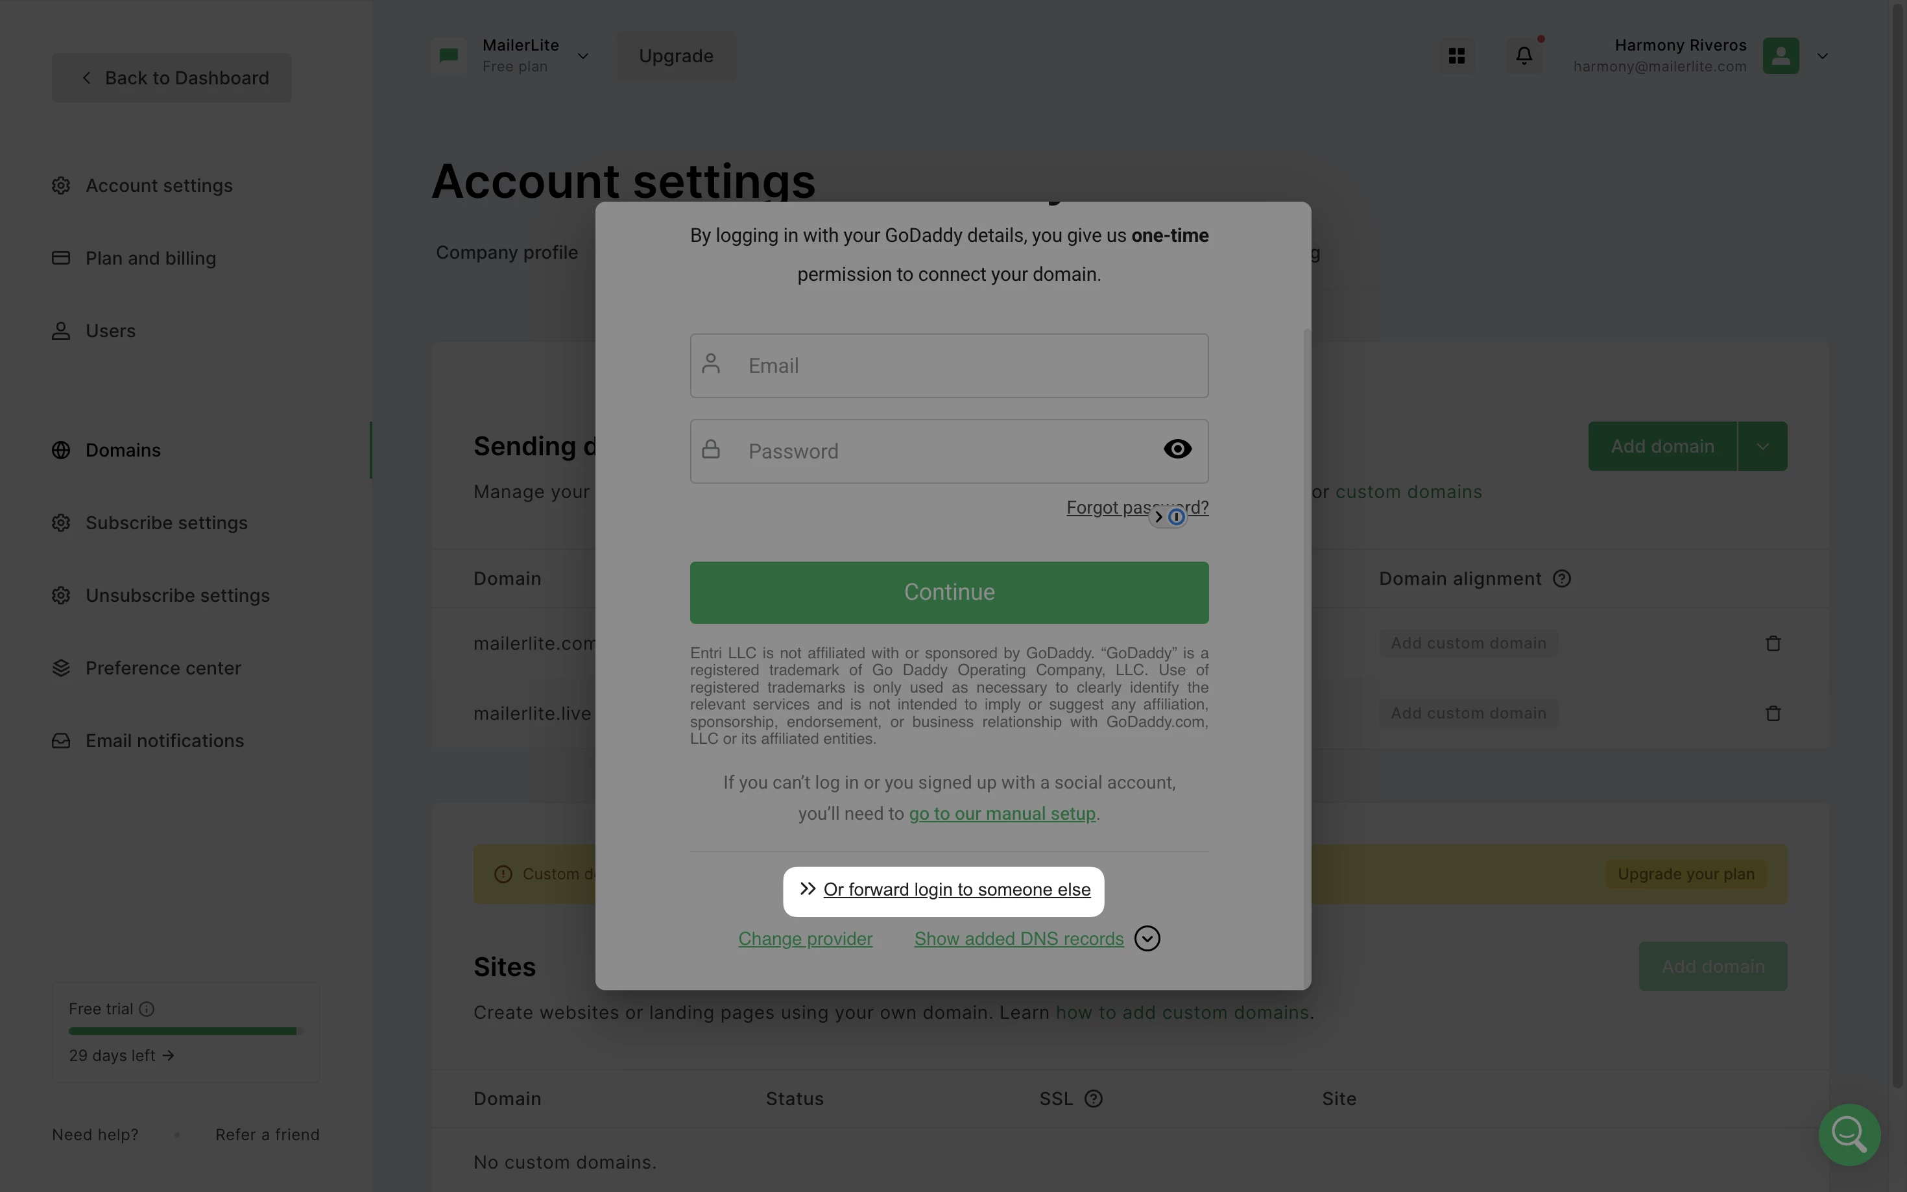Click the Free trial progress bar
The width and height of the screenshot is (1907, 1192).
(x=184, y=1031)
